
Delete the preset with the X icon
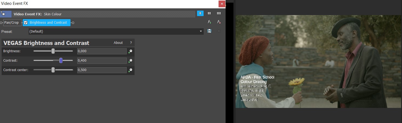(219, 31)
